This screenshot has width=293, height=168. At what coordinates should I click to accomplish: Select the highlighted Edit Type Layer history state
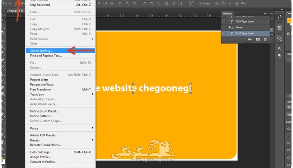coord(246,34)
